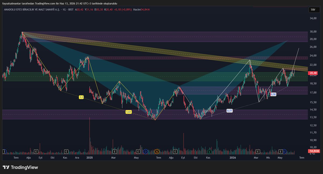Click the blue dividend D marker after May 2025

click(x=145, y=152)
